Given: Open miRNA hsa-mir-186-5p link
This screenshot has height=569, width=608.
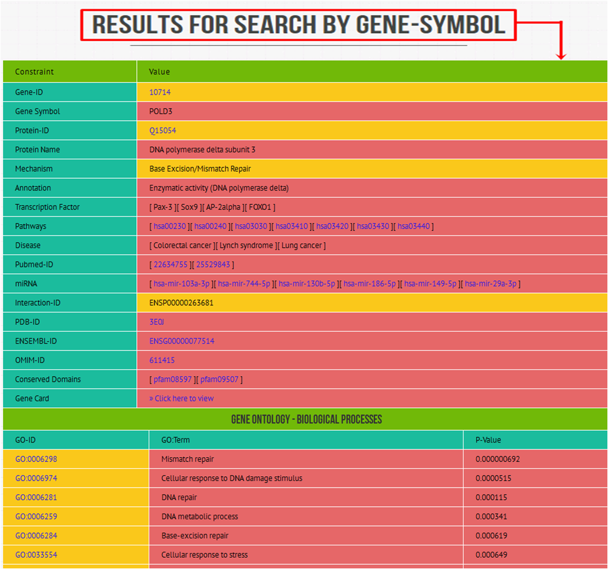Looking at the screenshot, I should click(x=370, y=283).
